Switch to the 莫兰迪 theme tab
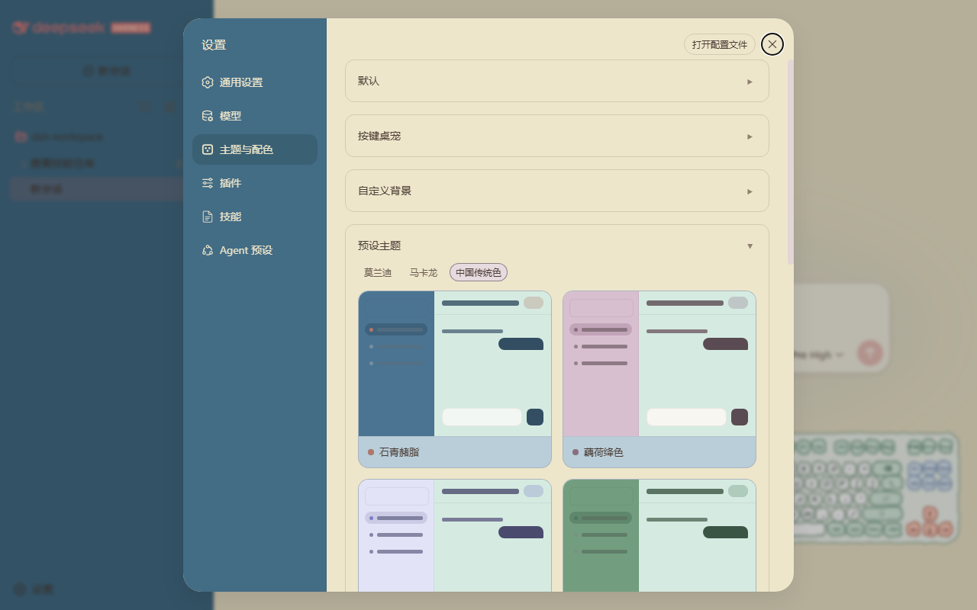 click(378, 272)
